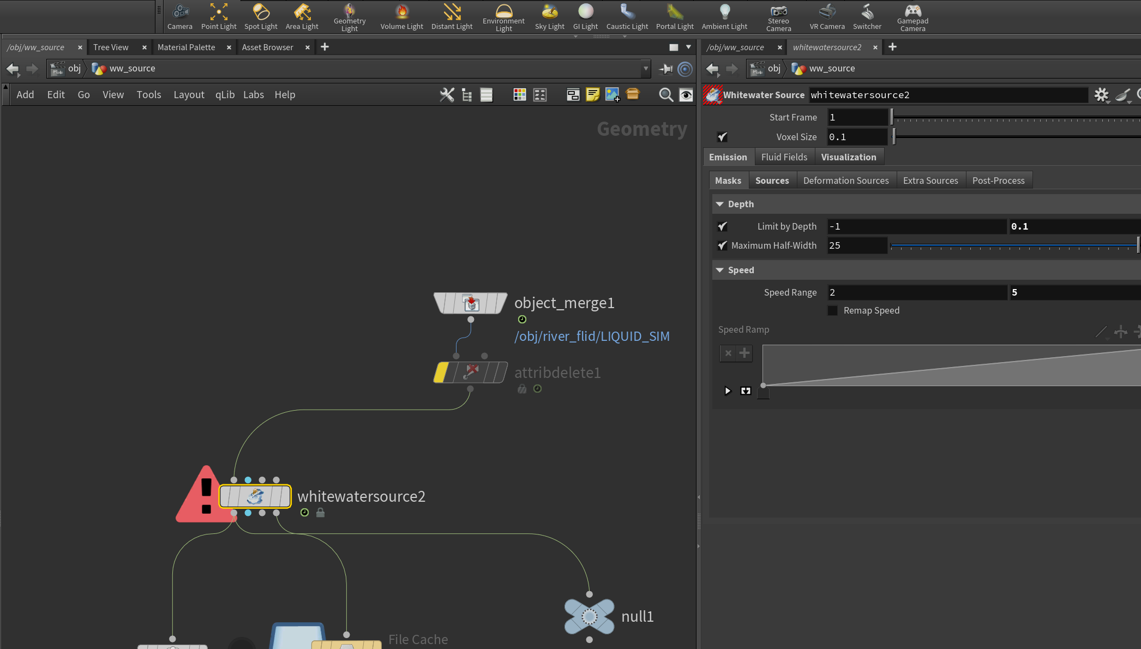Open the color palette icon in network toolbar
Screen dimensions: 1141x649
520,95
